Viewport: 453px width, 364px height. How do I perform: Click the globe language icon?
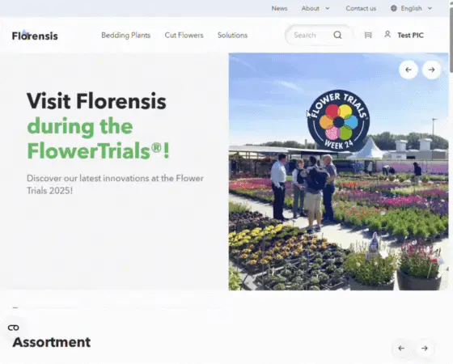coord(393,8)
